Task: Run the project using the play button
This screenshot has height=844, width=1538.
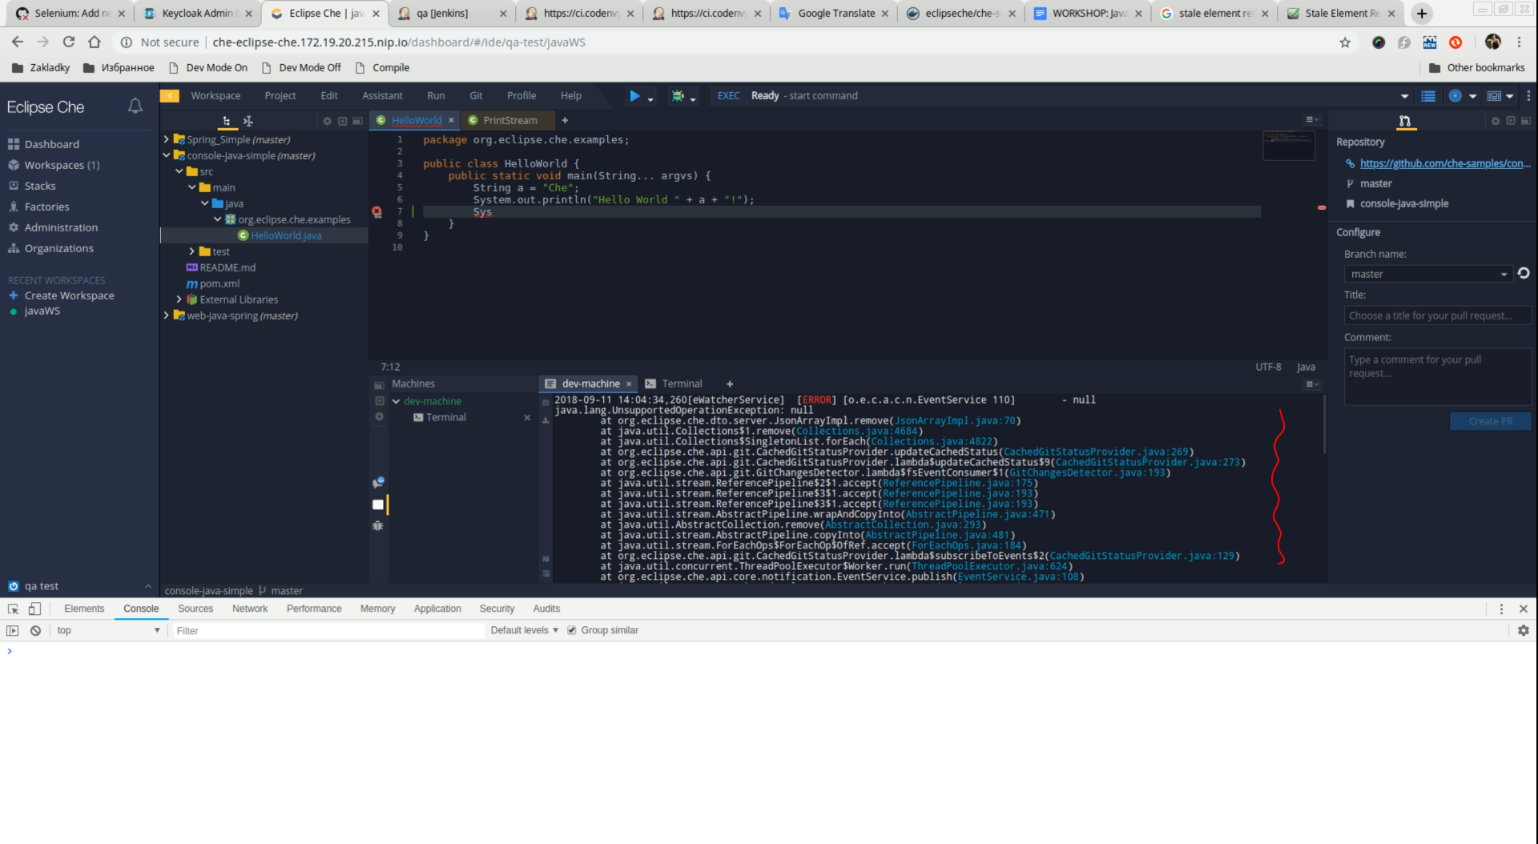Action: pyautogui.click(x=636, y=96)
